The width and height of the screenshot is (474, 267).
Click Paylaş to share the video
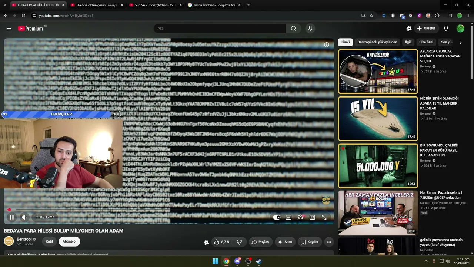click(260, 242)
